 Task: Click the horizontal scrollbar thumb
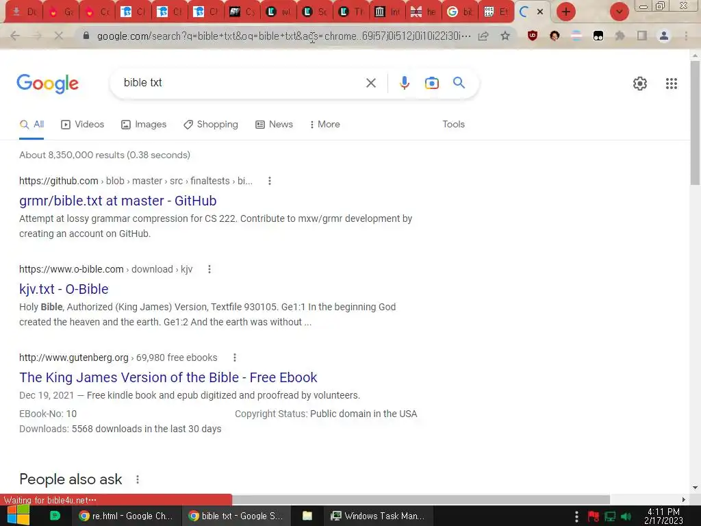point(421,499)
